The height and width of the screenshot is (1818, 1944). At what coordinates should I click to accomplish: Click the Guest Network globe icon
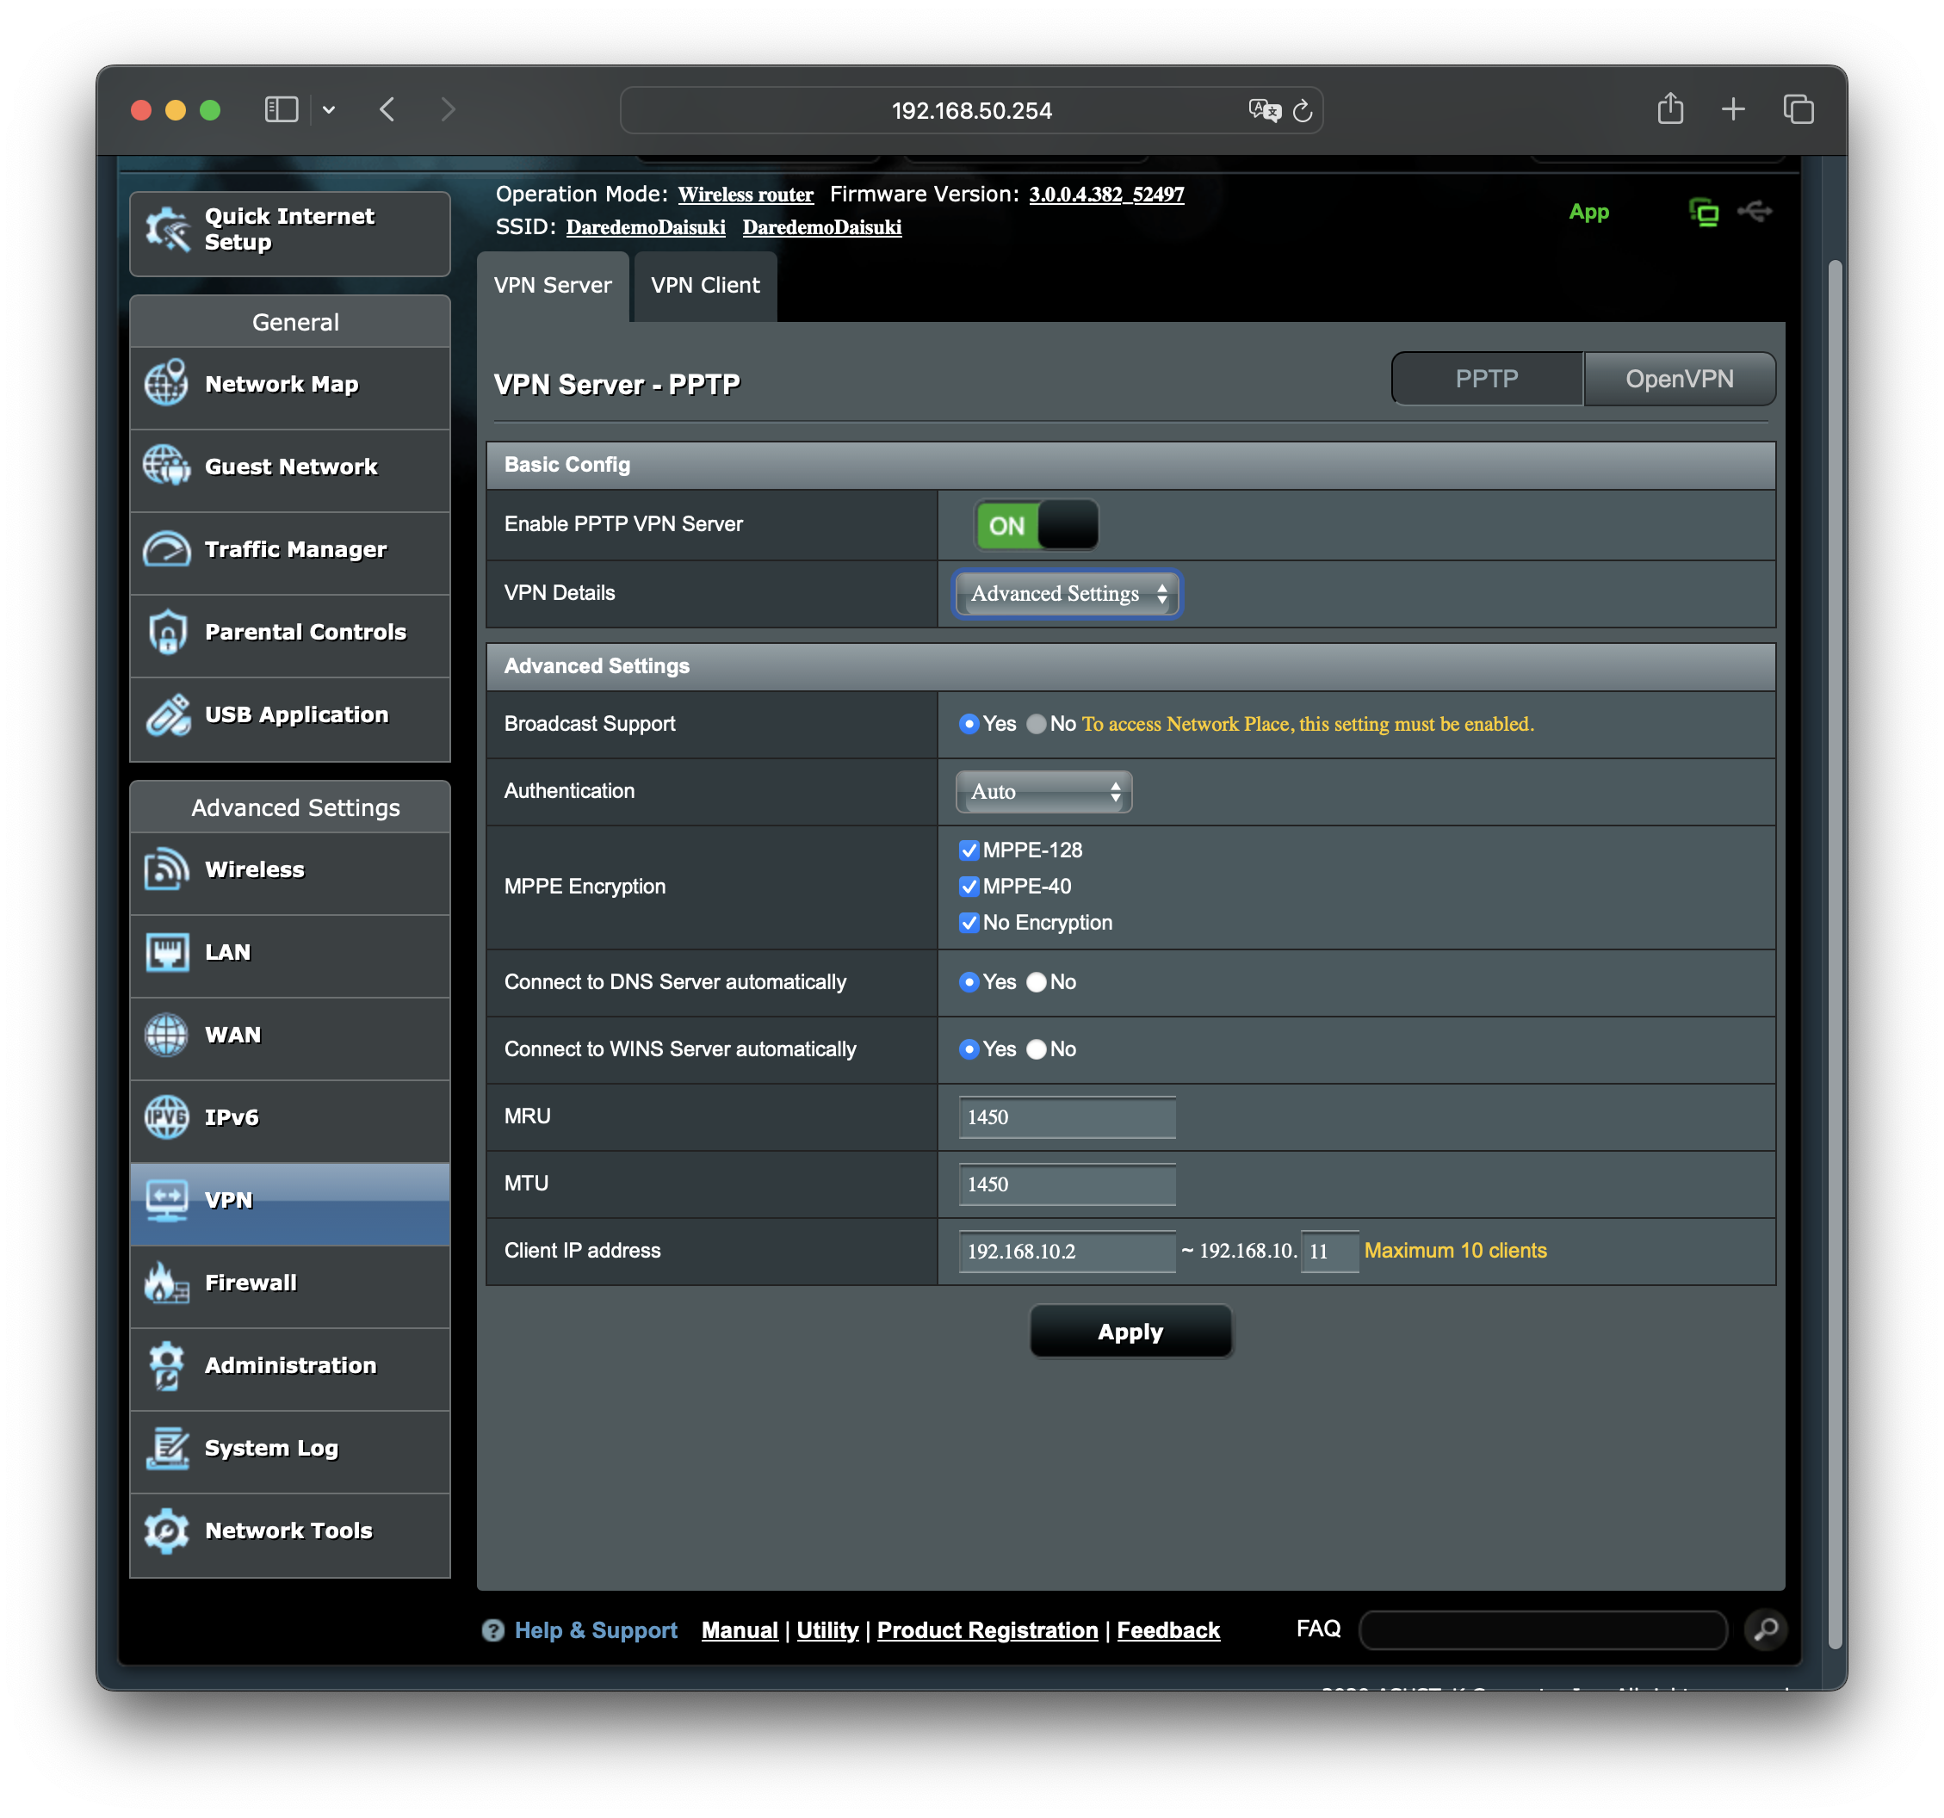(166, 466)
